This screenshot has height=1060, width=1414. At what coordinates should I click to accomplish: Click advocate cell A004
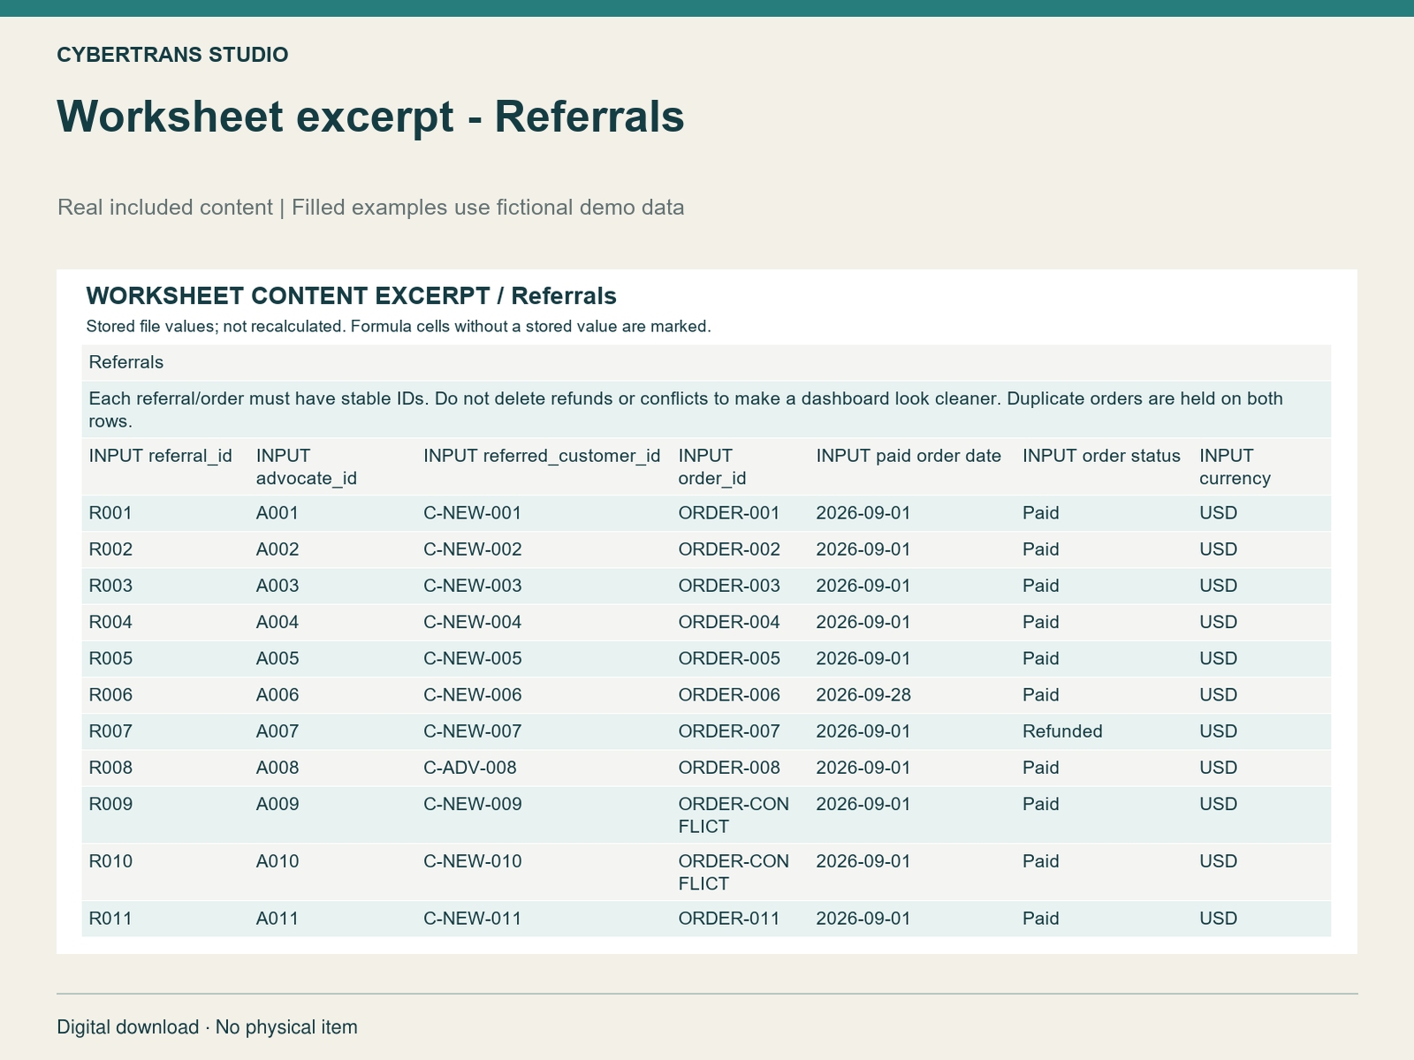click(x=277, y=622)
